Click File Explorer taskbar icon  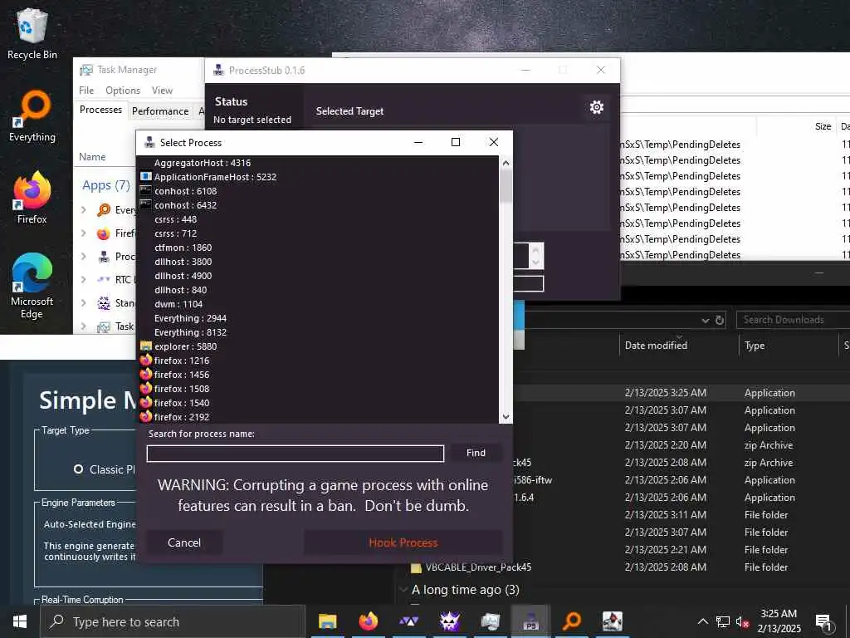pos(327,621)
